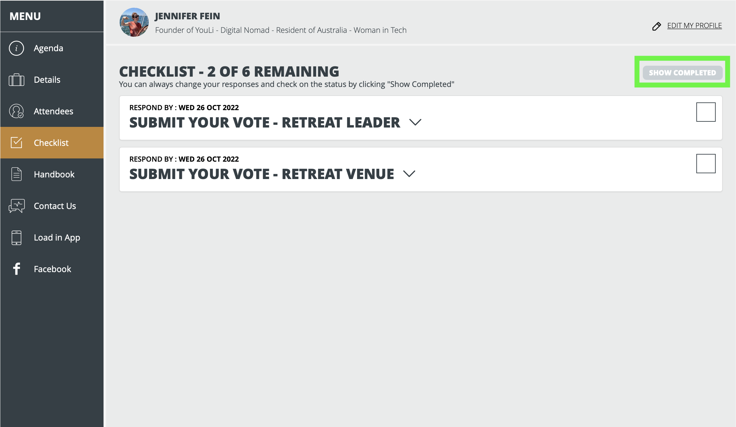The width and height of the screenshot is (736, 427).
Task: Tick the Retreat Venue vote checkbox
Action: pos(706,164)
